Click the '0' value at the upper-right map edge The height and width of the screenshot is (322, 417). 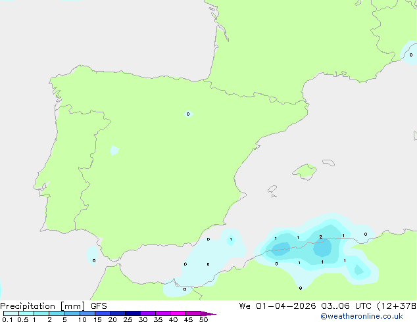click(x=411, y=55)
